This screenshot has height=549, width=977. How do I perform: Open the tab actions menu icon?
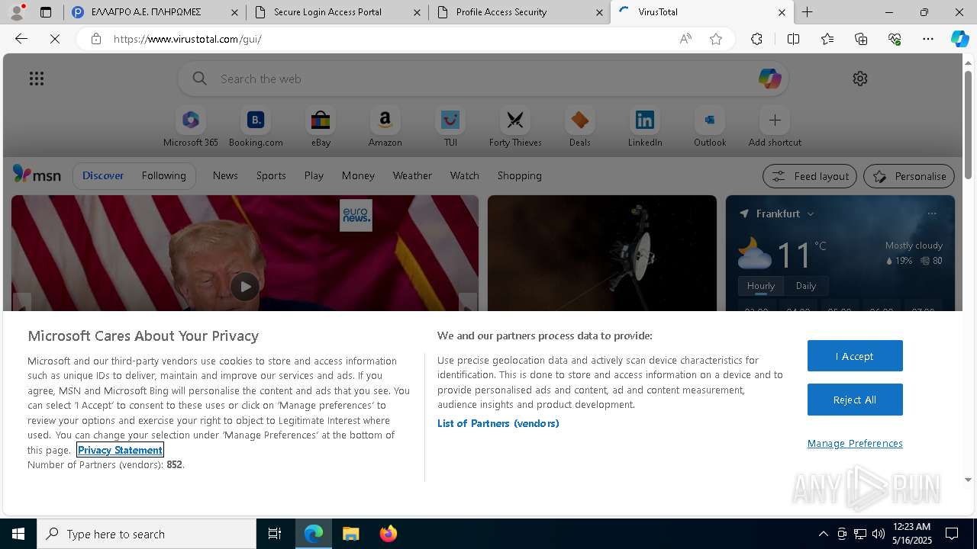click(x=46, y=12)
